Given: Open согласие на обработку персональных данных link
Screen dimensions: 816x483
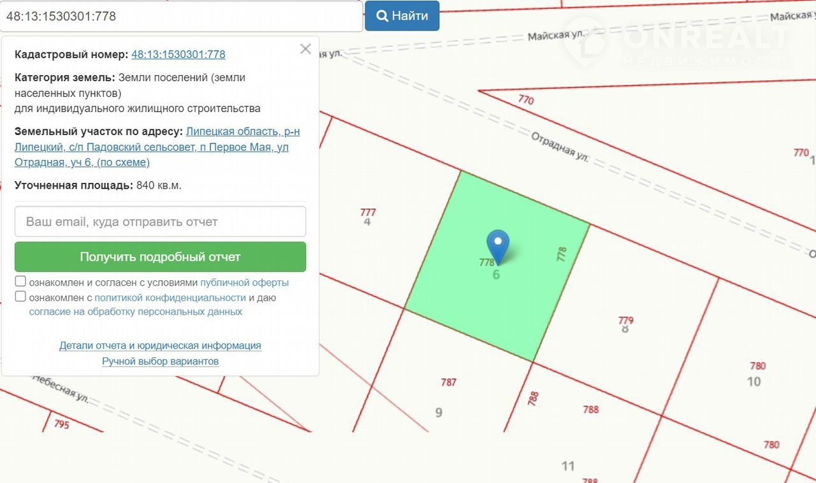Looking at the screenshot, I should [135, 312].
